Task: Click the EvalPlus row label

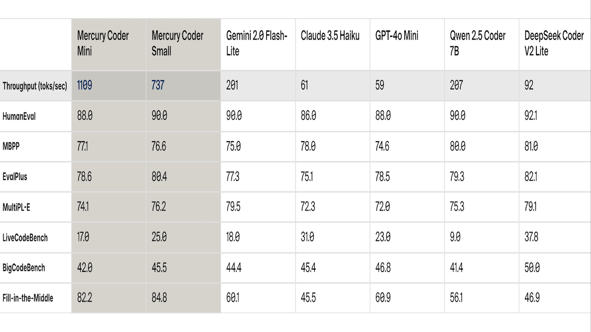Action: click(x=15, y=177)
